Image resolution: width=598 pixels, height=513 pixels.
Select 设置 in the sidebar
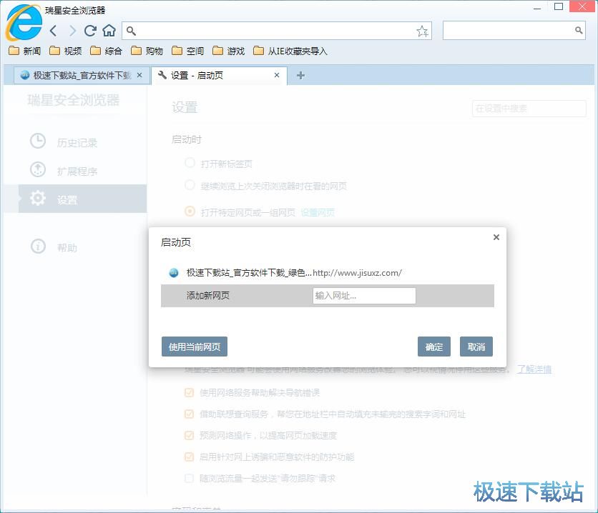[82, 199]
